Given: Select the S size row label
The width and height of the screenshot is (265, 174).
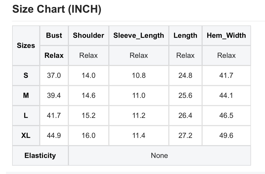Looking at the screenshot, I should (x=26, y=75).
